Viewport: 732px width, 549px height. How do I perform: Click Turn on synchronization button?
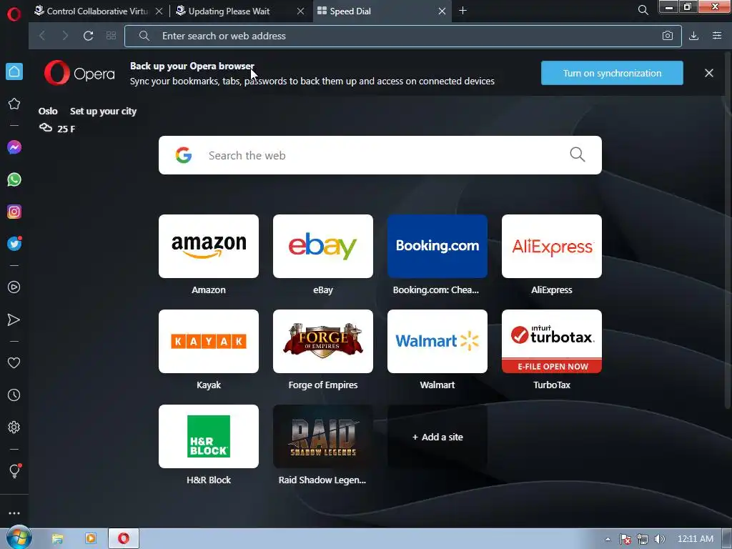click(x=612, y=74)
